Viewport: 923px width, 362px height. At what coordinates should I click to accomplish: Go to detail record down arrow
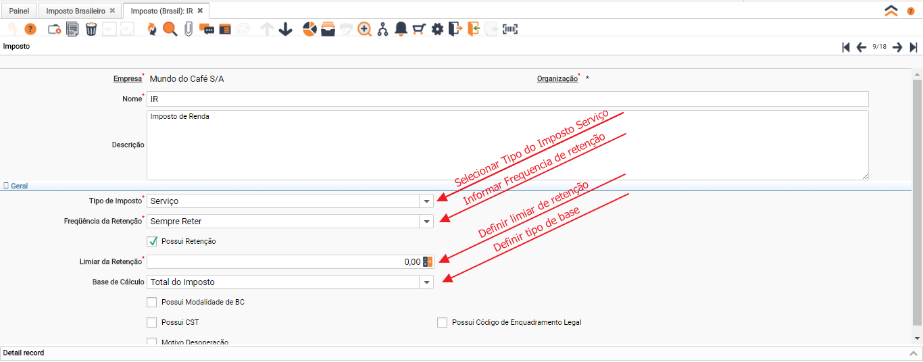[285, 29]
